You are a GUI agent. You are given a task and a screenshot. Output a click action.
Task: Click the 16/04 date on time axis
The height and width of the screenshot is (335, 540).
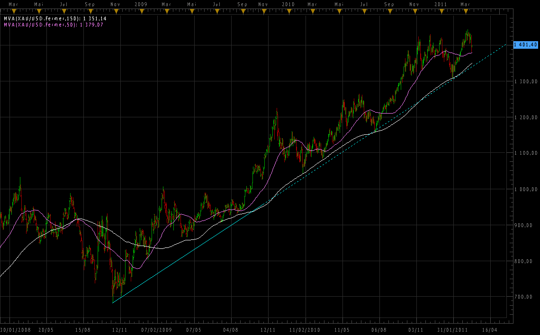(490, 329)
